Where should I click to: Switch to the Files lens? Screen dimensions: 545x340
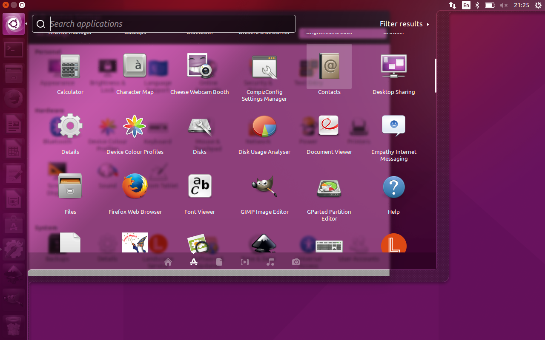[x=219, y=262]
